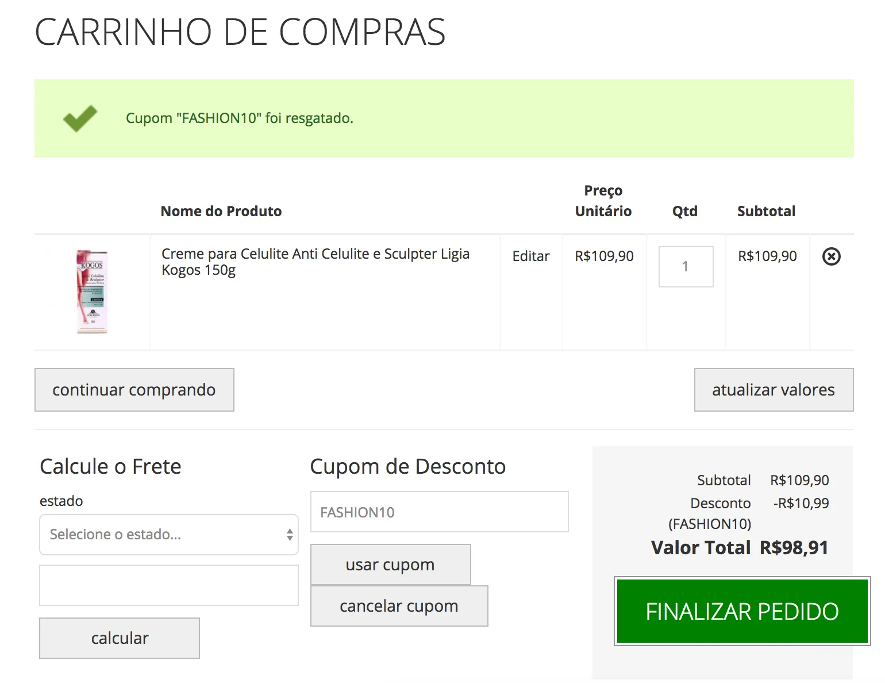Click the Valor Total R$98,91 amount
This screenshot has height=683, width=885.
point(794,547)
